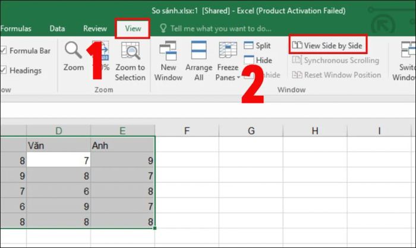
Task: Select the cell containing Văn
Action: (x=58, y=145)
